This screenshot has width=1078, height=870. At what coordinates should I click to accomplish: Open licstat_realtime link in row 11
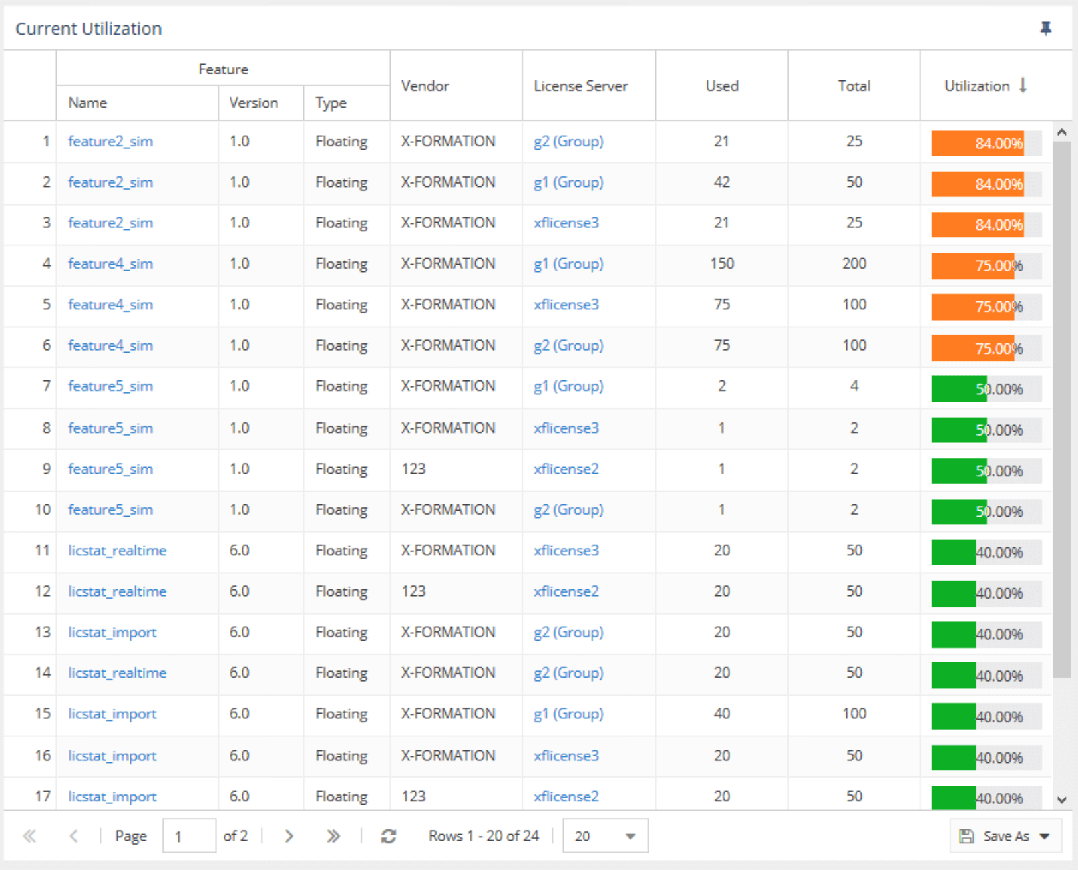117,551
